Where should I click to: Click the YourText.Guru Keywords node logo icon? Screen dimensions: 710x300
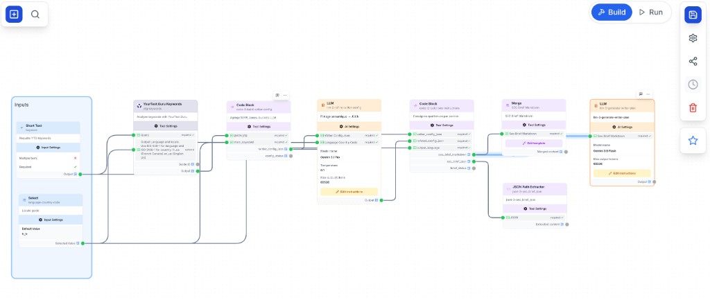(139, 105)
